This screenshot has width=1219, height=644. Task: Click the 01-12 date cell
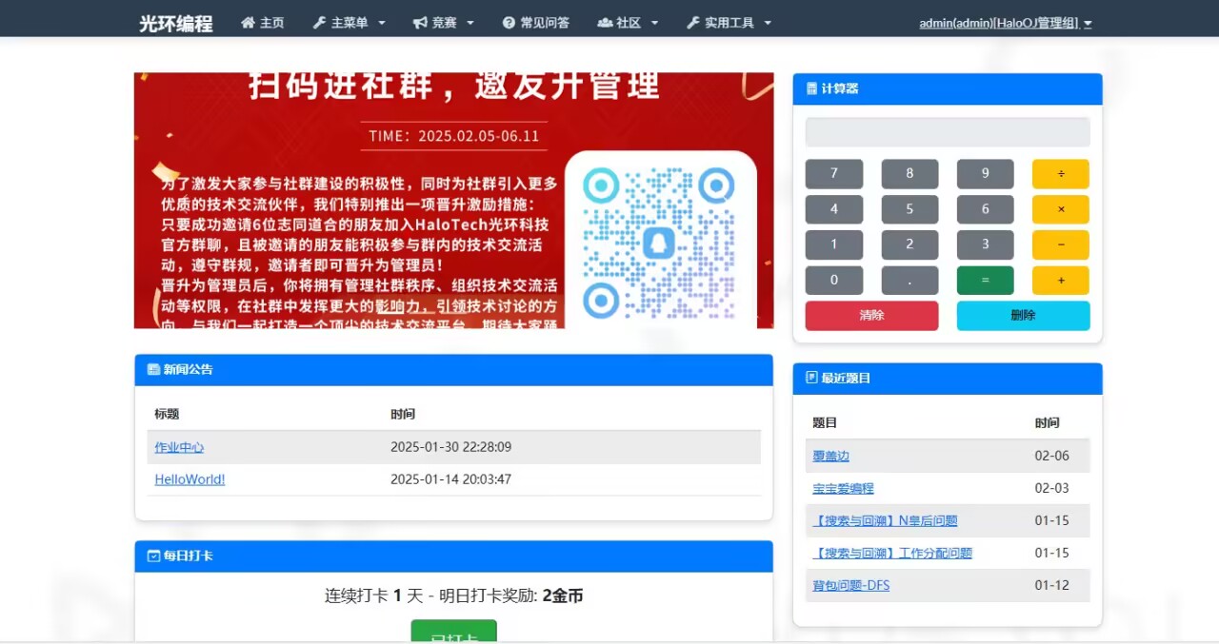1052,585
